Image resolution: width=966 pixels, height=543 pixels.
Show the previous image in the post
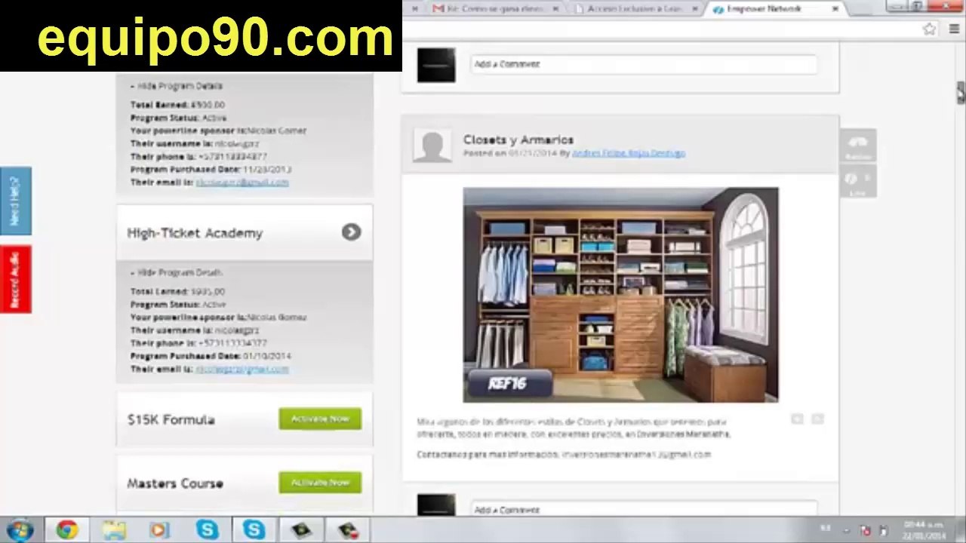click(797, 419)
